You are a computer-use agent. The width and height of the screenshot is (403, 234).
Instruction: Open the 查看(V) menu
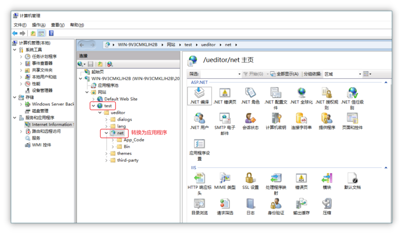pos(57,25)
